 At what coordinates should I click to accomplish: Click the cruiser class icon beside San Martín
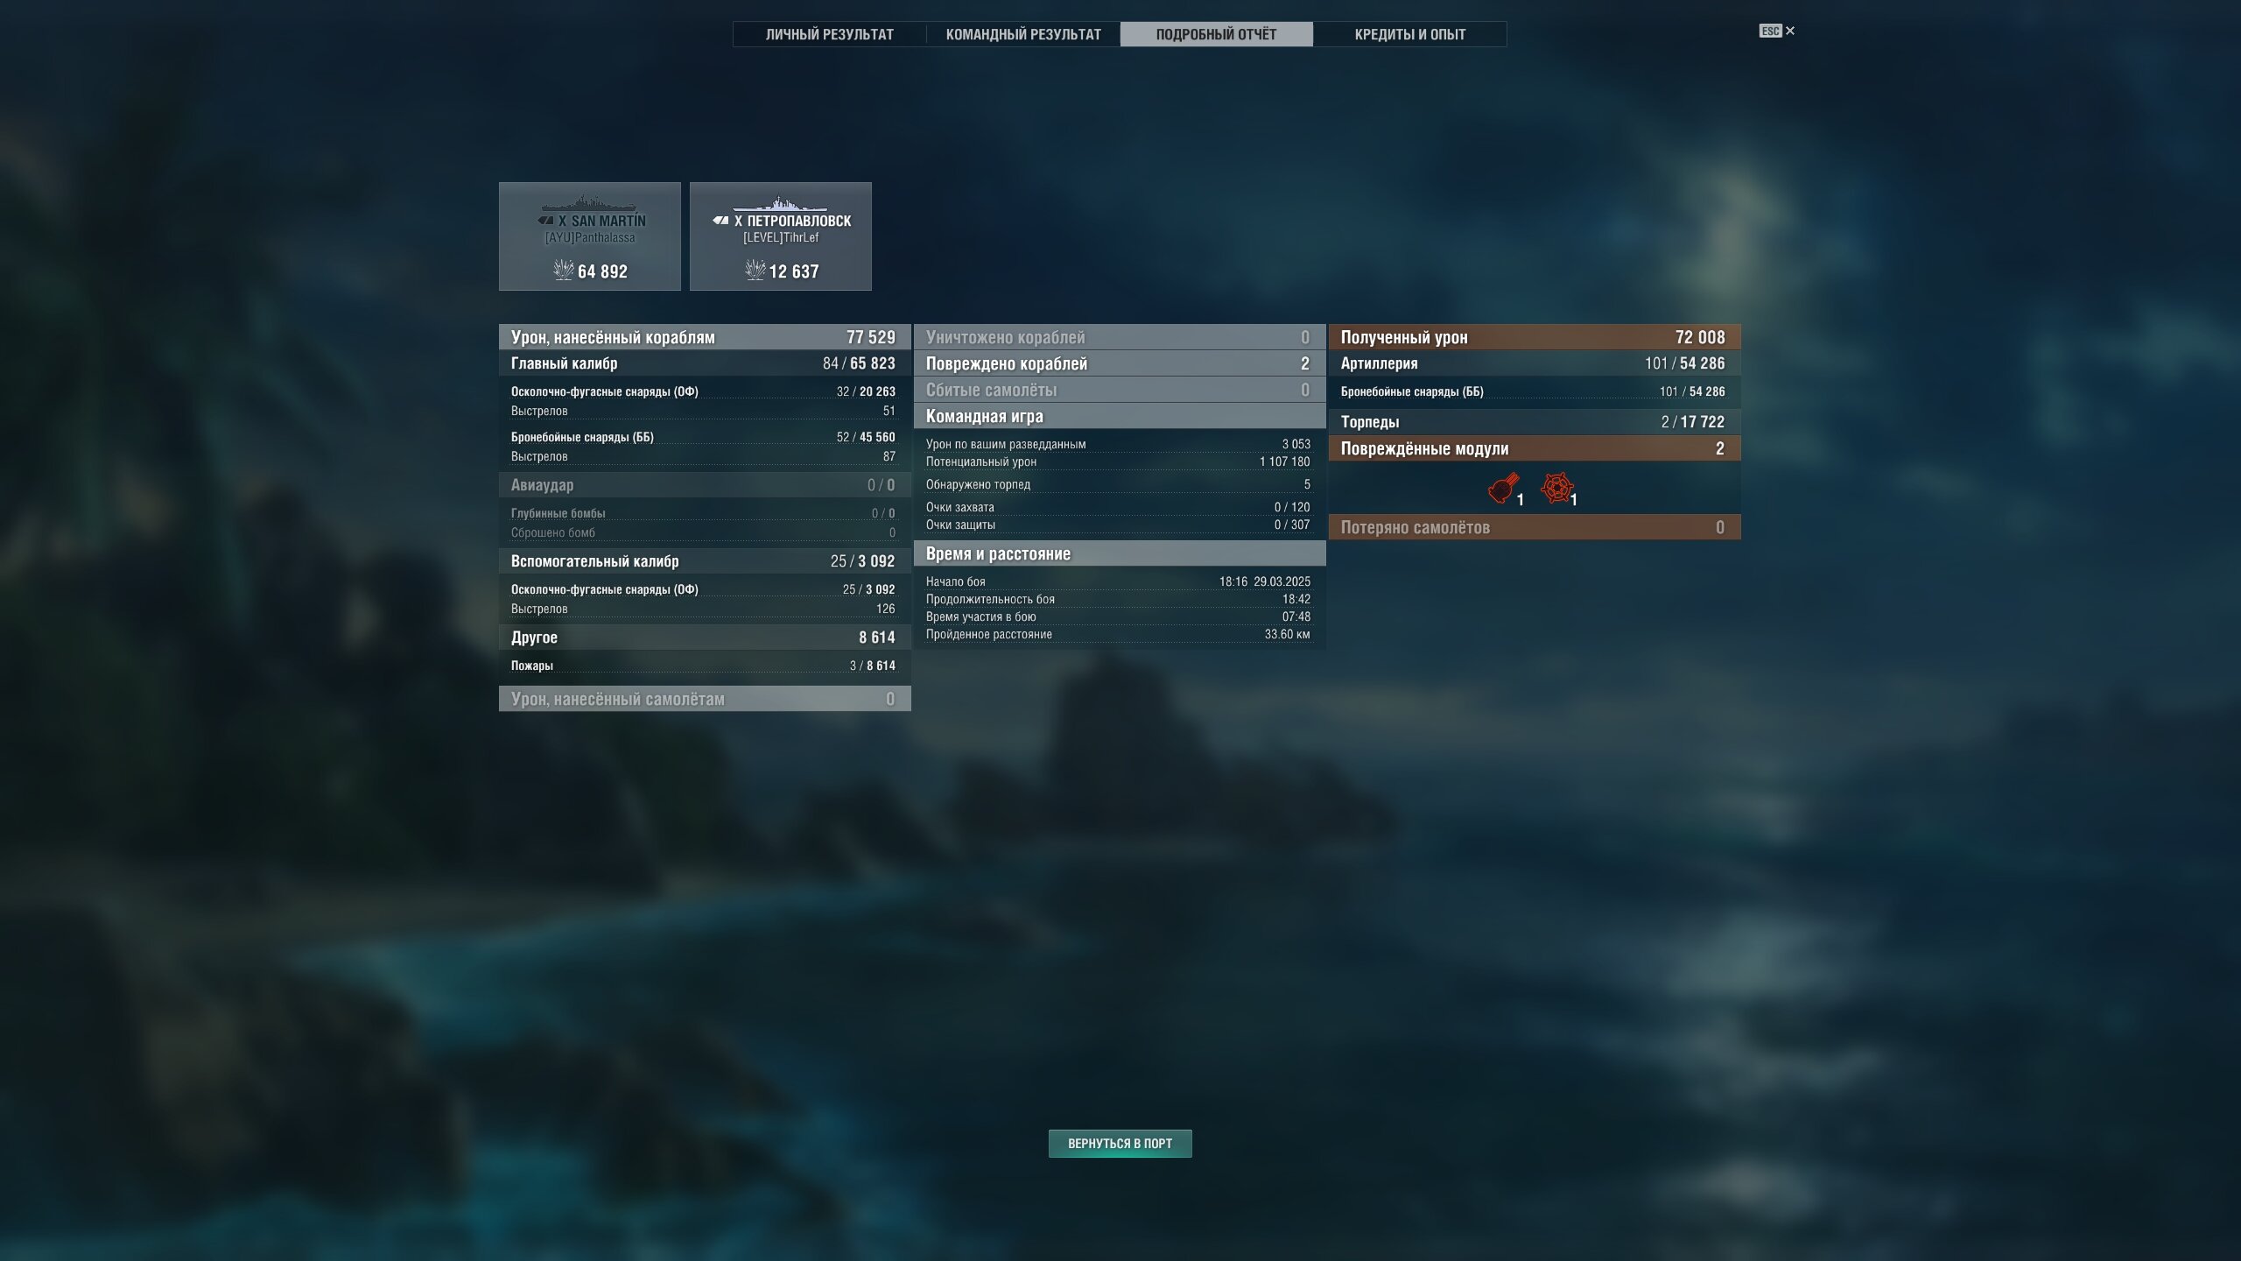(x=545, y=221)
